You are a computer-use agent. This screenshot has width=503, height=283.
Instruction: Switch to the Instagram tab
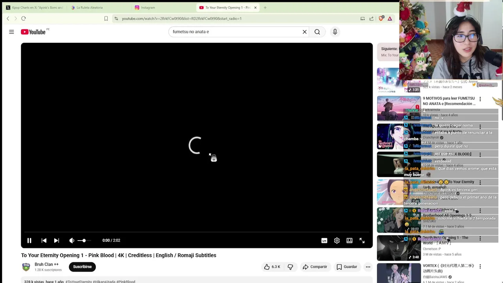coord(148,7)
